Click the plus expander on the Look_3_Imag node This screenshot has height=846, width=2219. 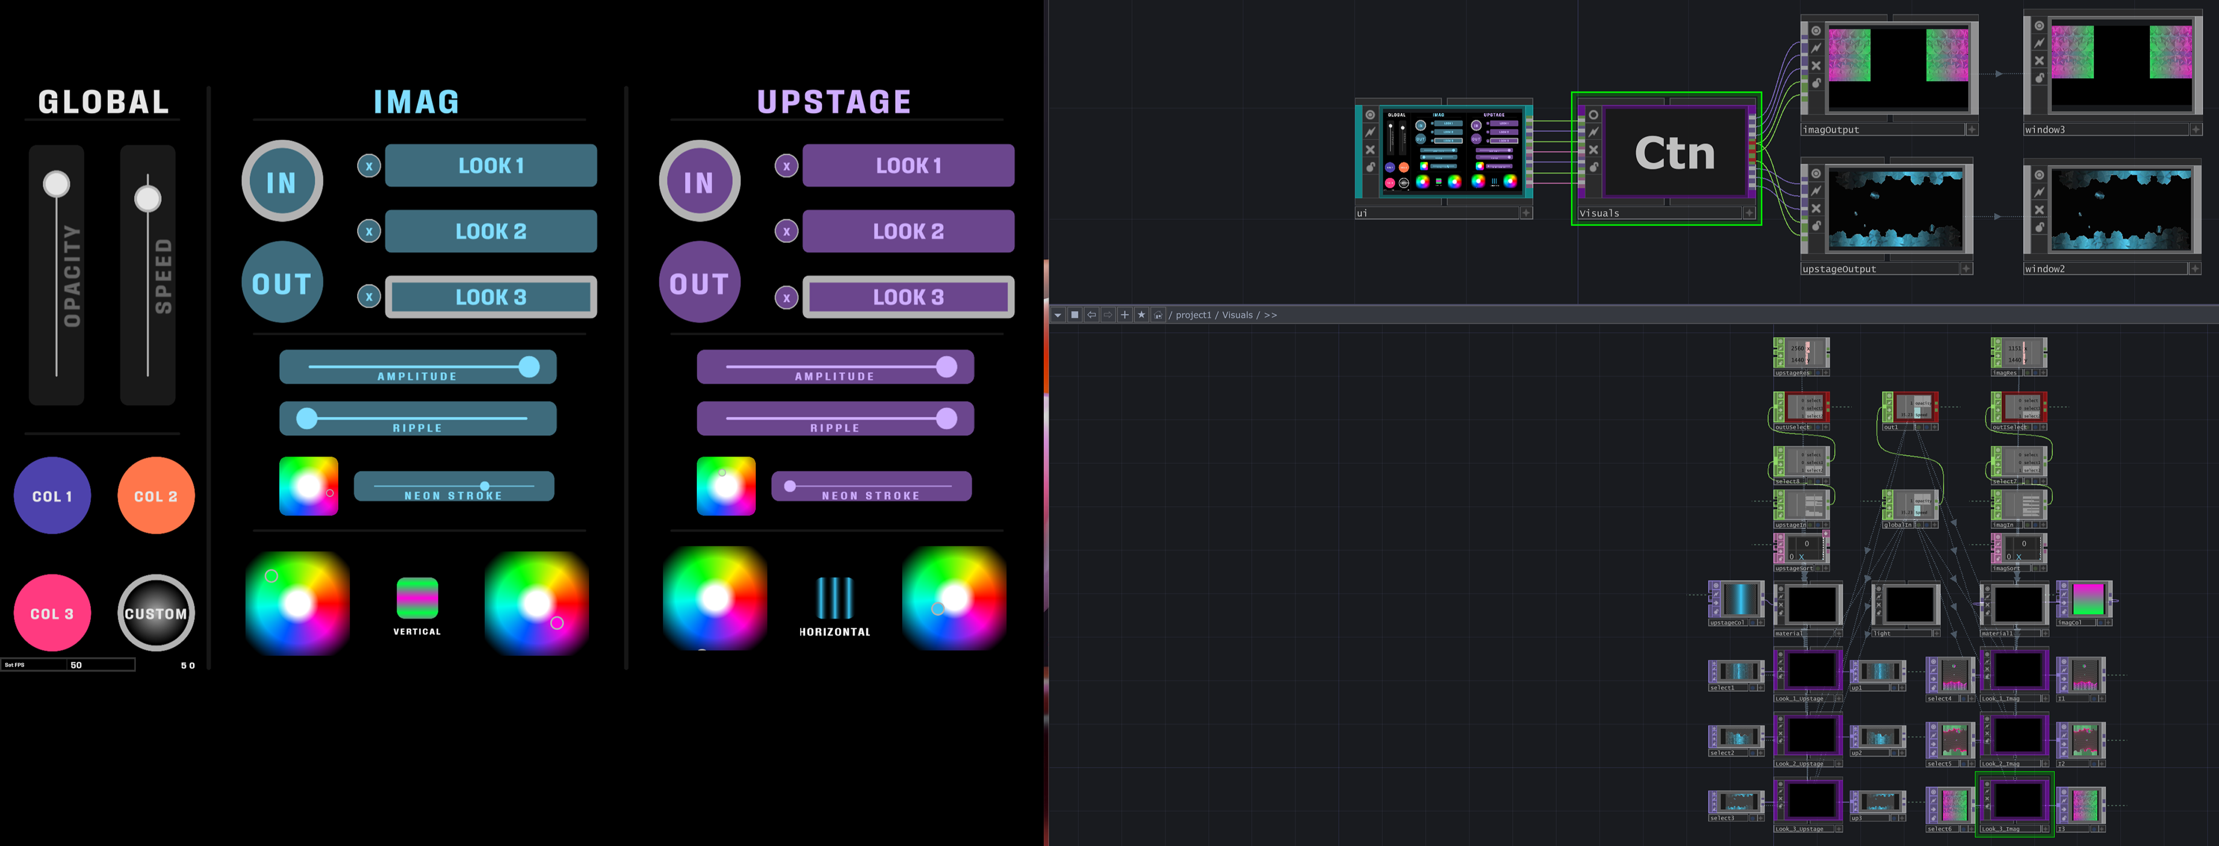pyautogui.click(x=2046, y=830)
